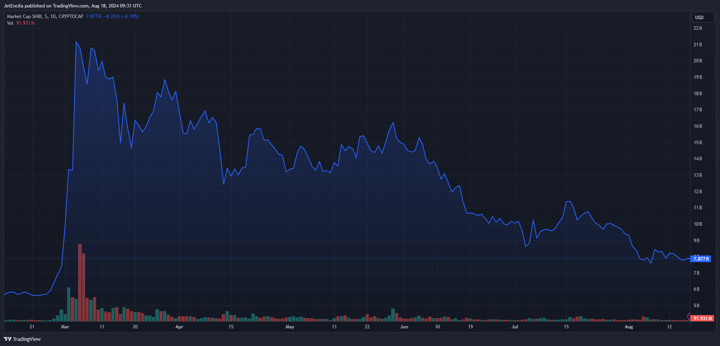Image resolution: width=720 pixels, height=346 pixels.
Task: Click the 13 B price axis label
Action: 698,175
